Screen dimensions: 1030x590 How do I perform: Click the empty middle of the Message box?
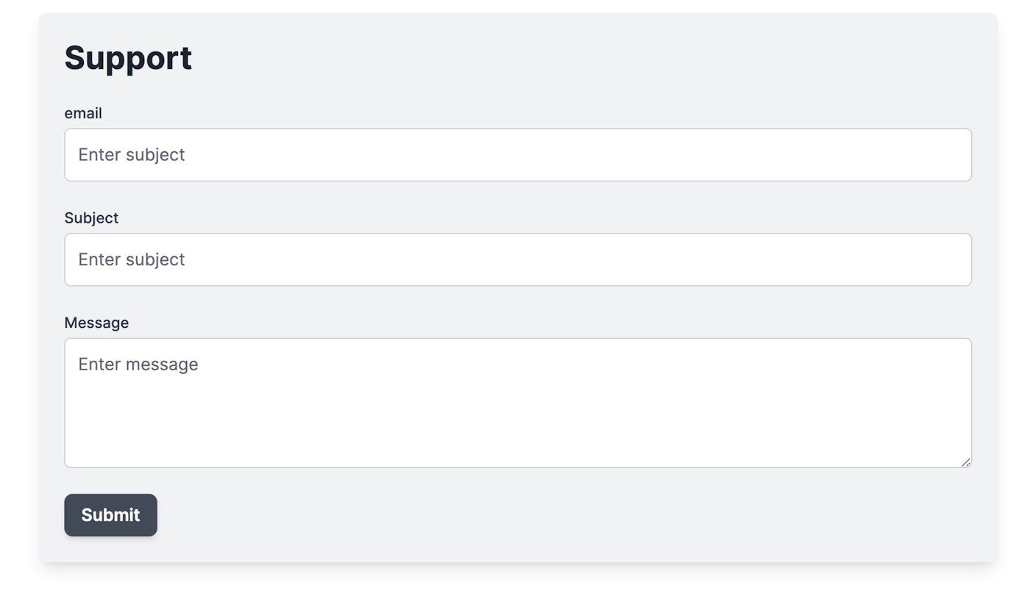pos(517,411)
